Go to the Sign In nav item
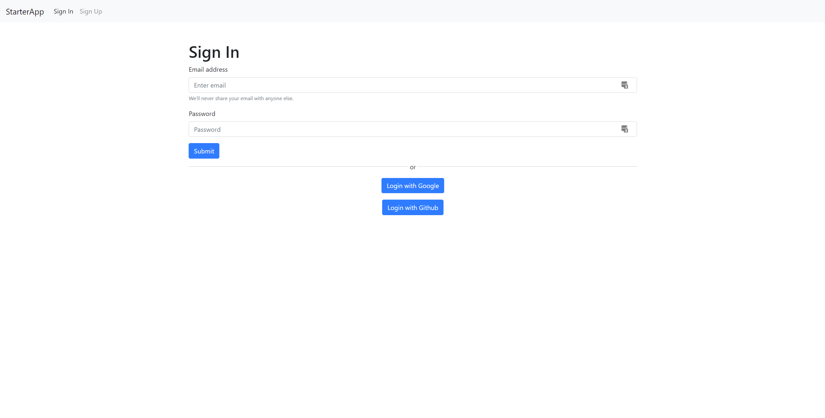Screen dimensions: 825x418 point(63,12)
